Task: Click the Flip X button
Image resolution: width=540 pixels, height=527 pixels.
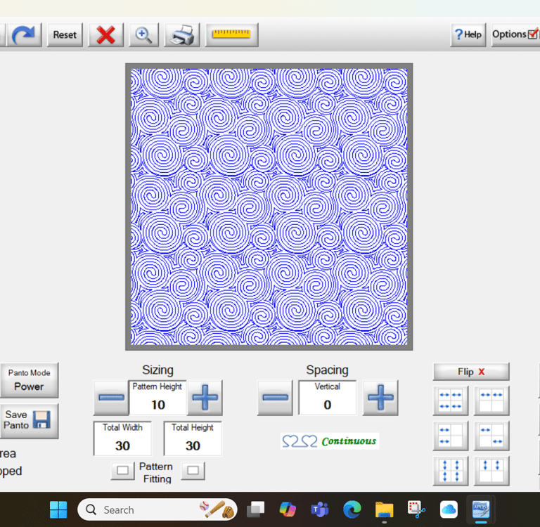Action: pos(471,372)
